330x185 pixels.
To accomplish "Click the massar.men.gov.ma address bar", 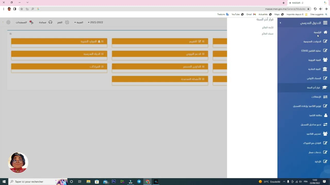I will coord(165,9).
